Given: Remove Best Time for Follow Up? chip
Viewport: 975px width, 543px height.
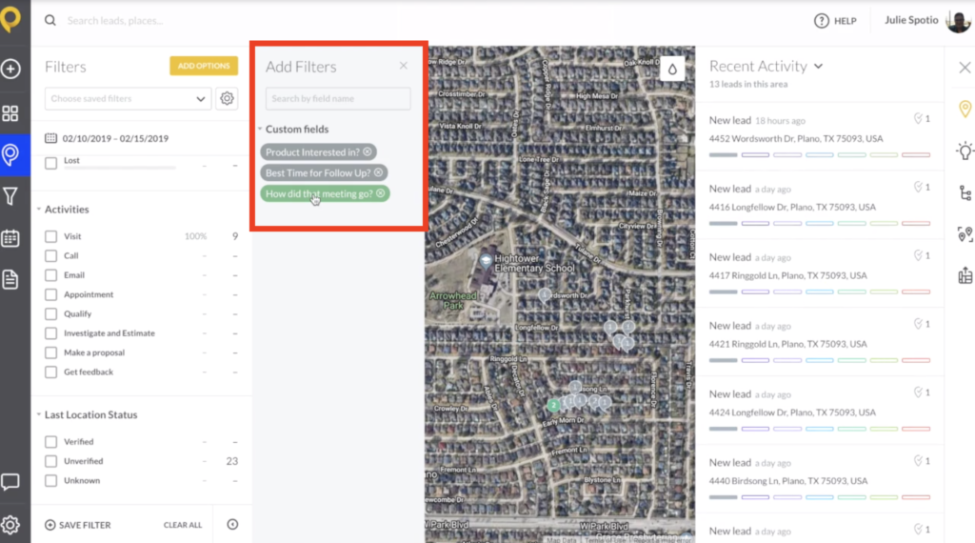Looking at the screenshot, I should click(378, 173).
